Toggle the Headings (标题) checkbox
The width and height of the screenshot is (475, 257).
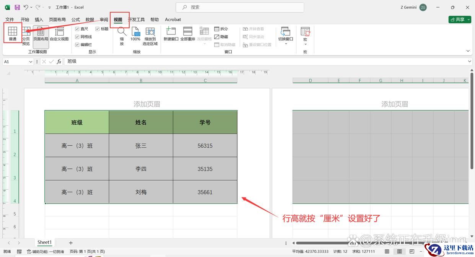coord(98,29)
